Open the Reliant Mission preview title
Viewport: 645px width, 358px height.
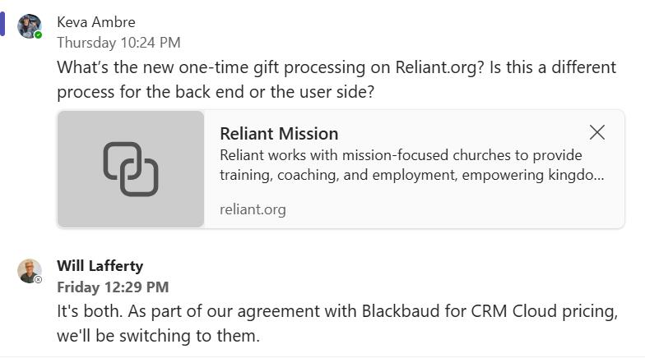[279, 133]
